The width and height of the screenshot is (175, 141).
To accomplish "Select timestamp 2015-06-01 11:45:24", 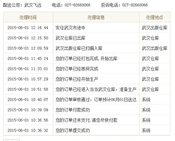I will pyautogui.click(x=28, y=58).
